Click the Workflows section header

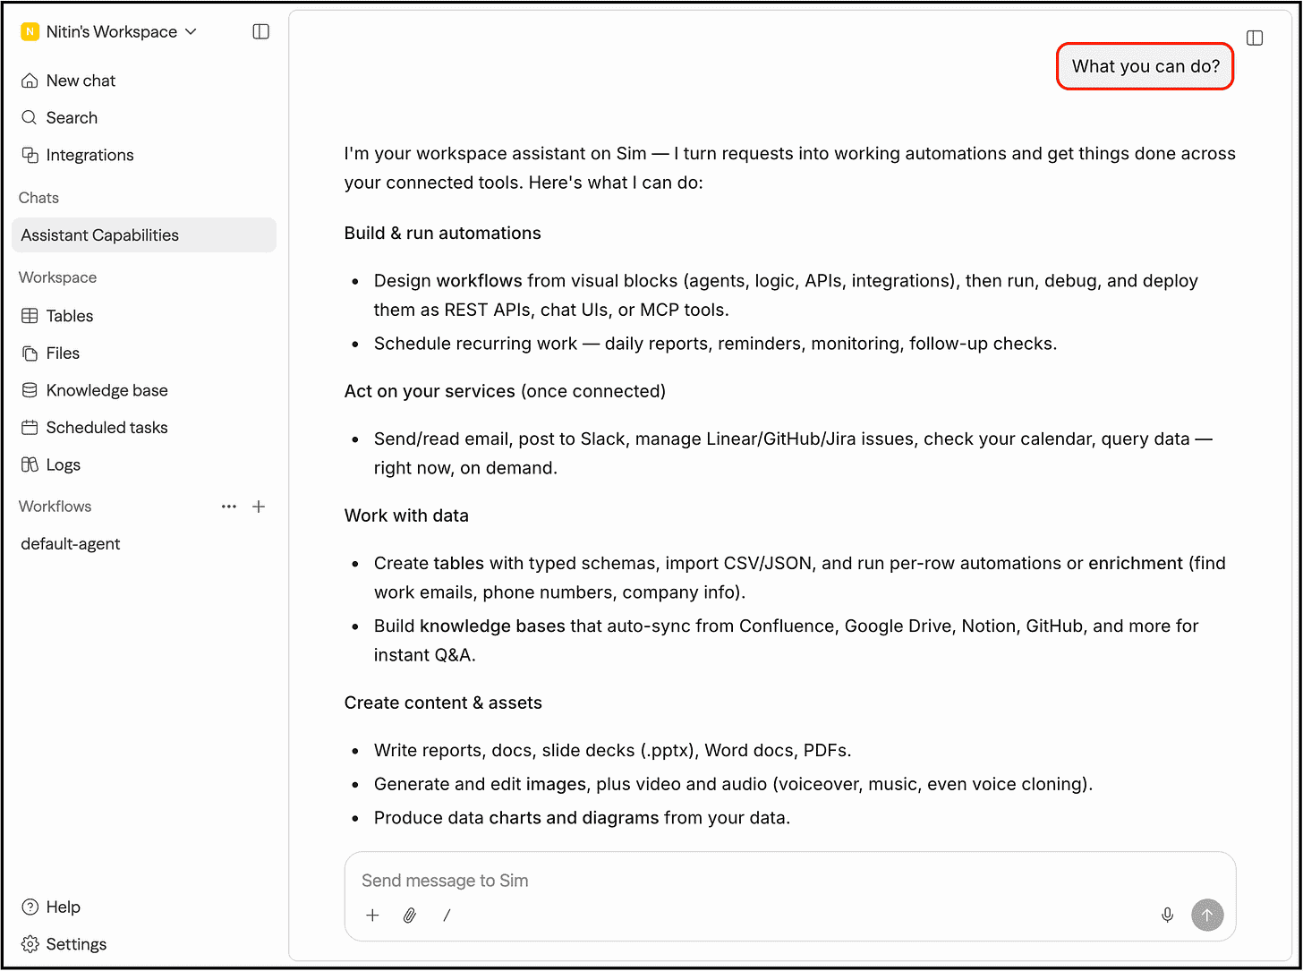tap(55, 507)
